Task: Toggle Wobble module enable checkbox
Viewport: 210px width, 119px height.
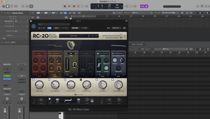Action: pos(49,80)
